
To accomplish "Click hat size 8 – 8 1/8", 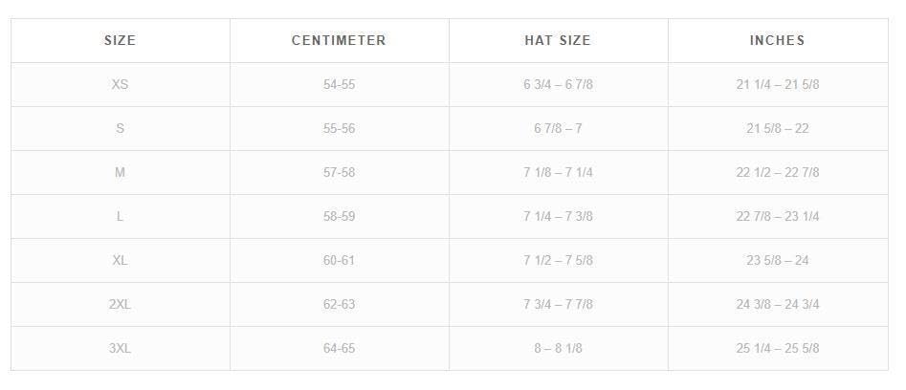I will point(558,348).
